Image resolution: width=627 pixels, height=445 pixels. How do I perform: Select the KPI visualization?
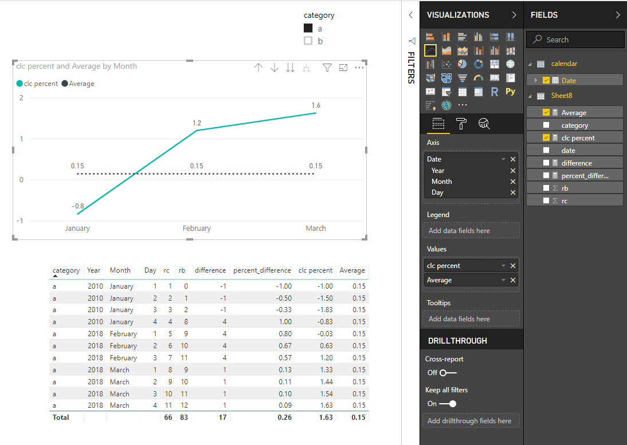(430, 92)
